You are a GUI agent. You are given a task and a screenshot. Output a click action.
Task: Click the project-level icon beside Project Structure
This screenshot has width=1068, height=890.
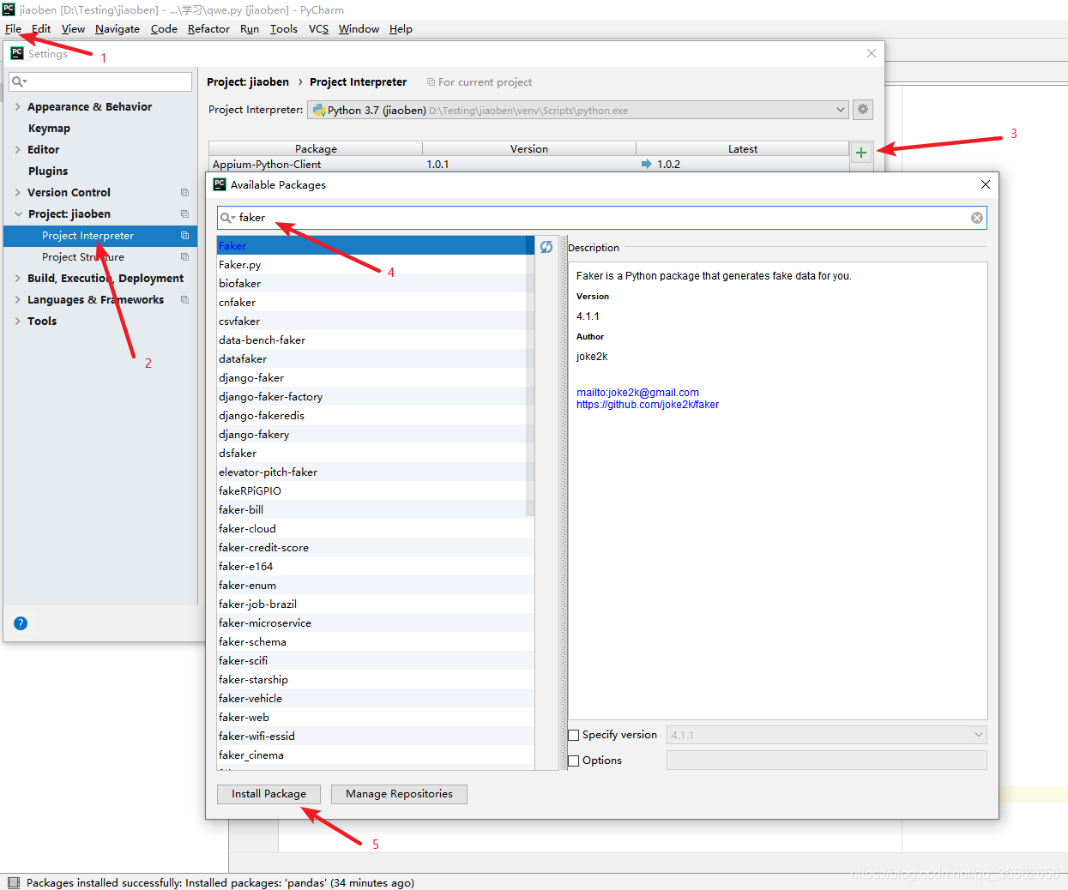(184, 257)
